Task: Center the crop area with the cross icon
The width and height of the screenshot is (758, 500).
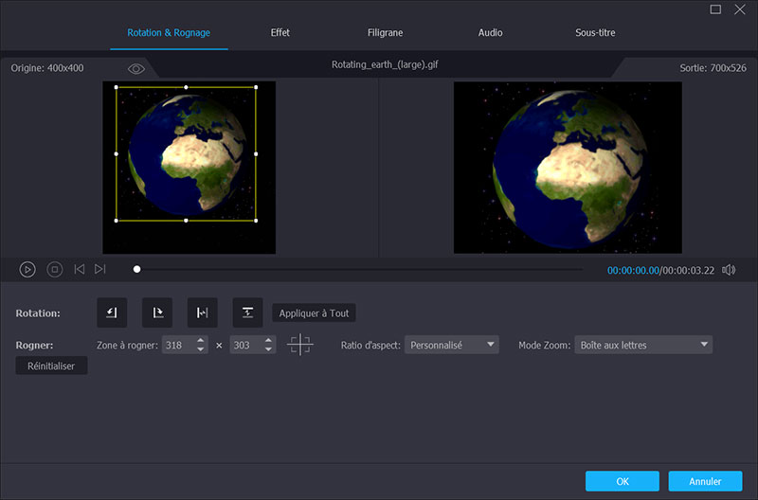Action: (x=300, y=346)
